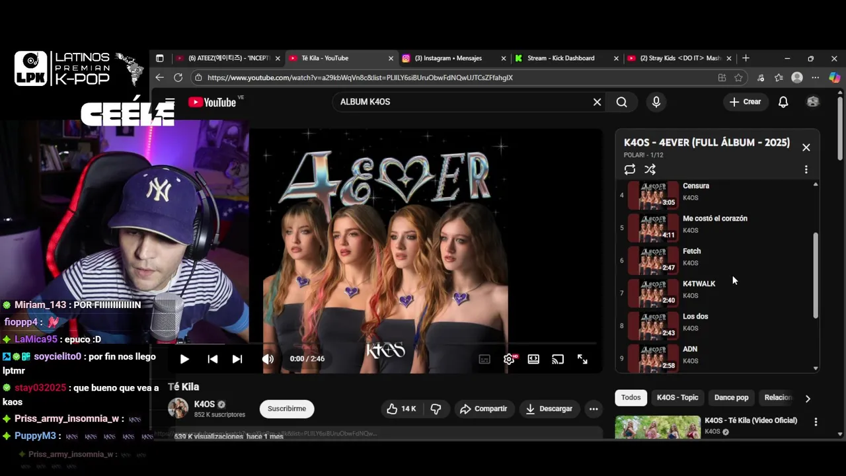Open the player settings gear
Screen dimensions: 846x476
tap(509, 359)
